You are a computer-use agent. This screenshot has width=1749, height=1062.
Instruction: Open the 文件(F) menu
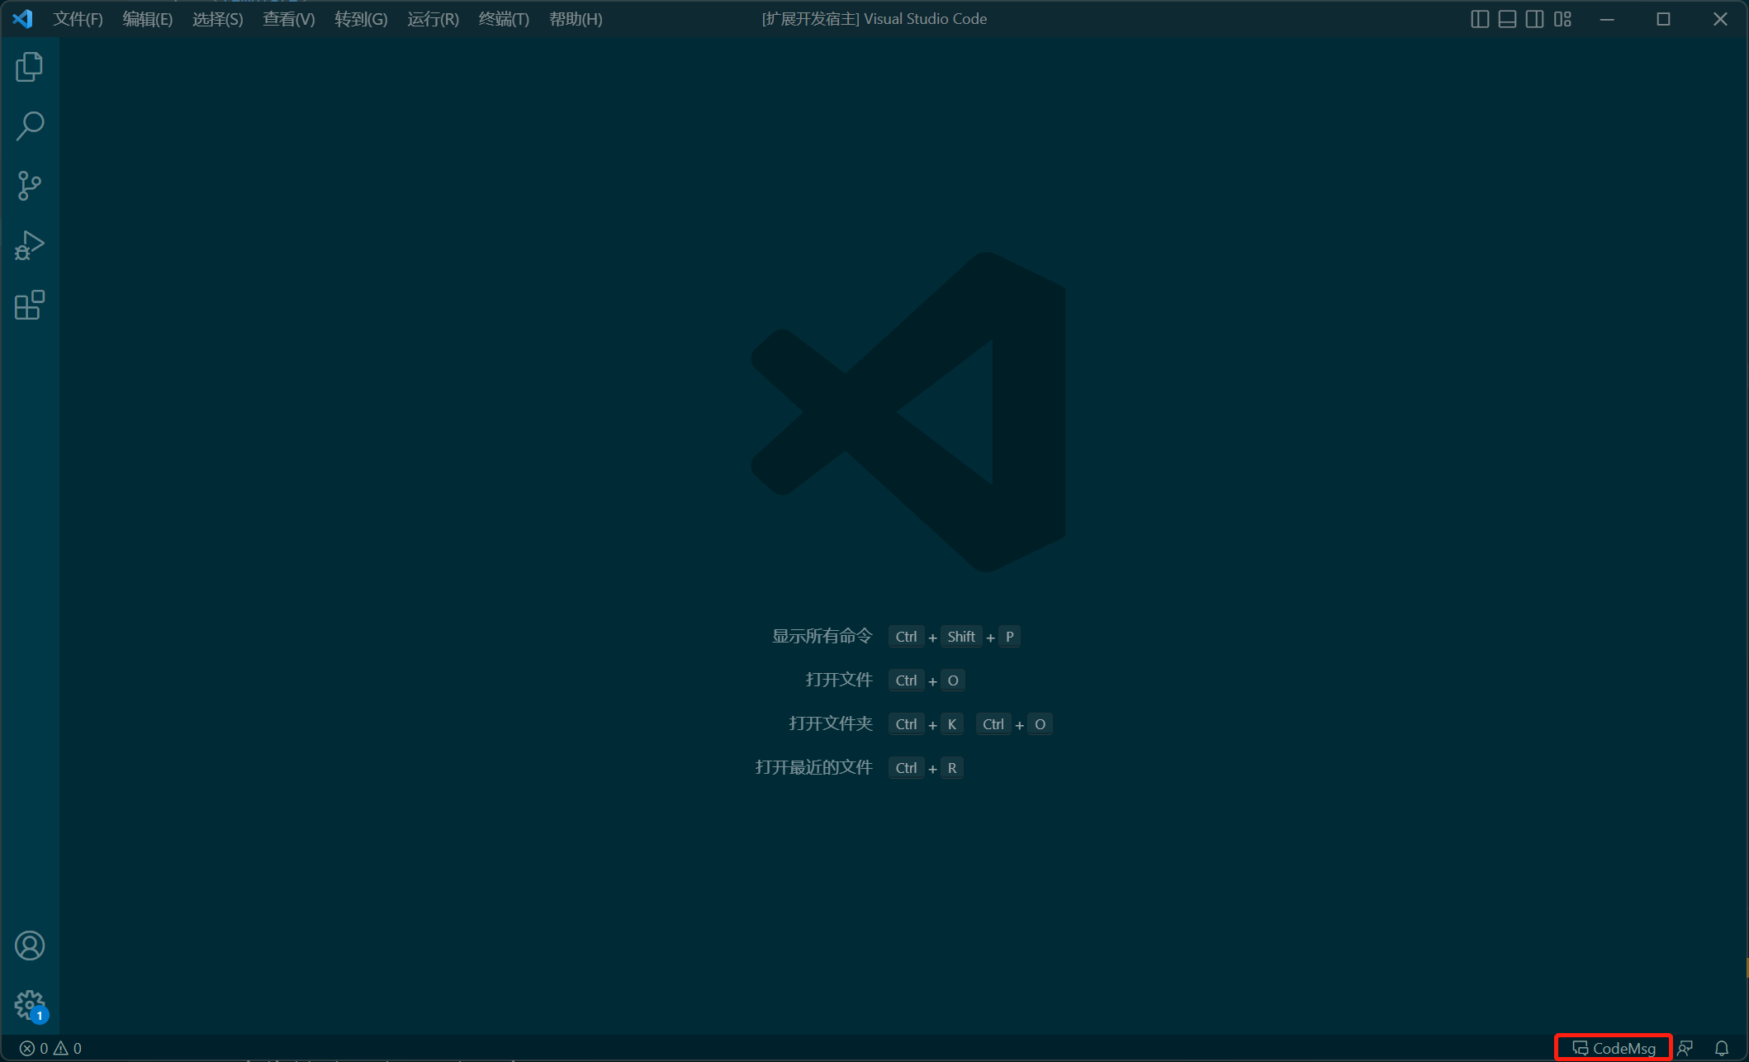78,19
